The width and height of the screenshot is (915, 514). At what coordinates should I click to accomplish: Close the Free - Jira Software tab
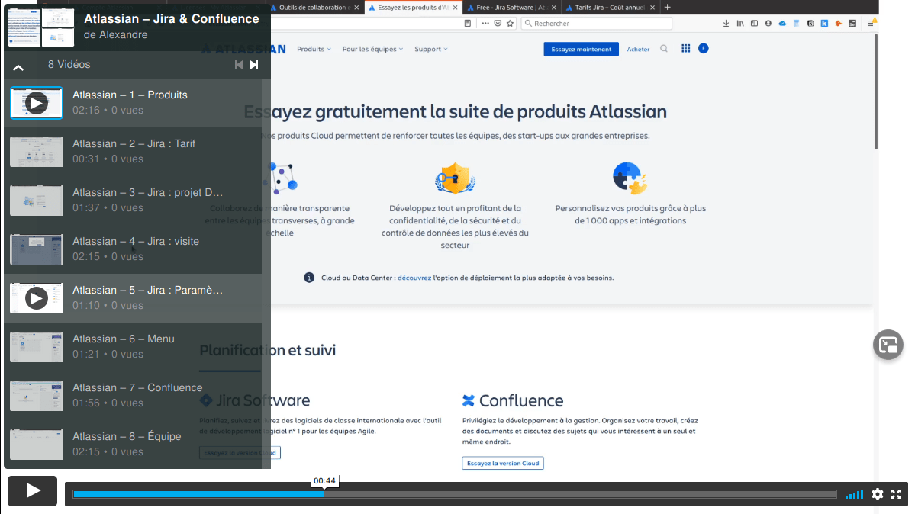point(553,8)
